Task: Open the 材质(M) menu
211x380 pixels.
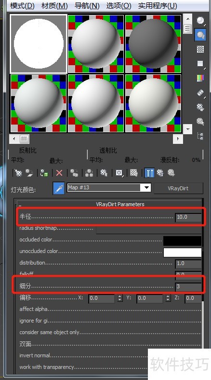Action: [x=54, y=5]
